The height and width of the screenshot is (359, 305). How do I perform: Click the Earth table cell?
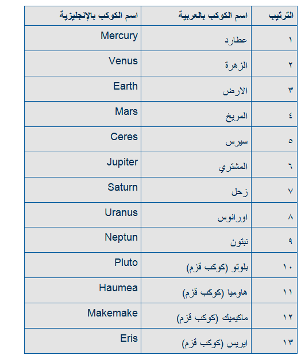[83, 89]
